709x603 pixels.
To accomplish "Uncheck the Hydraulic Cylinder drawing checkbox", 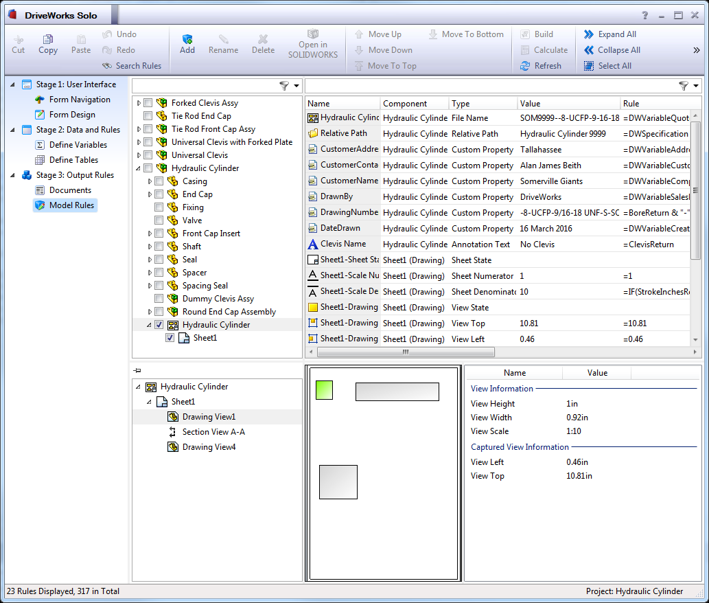I will coord(159,325).
